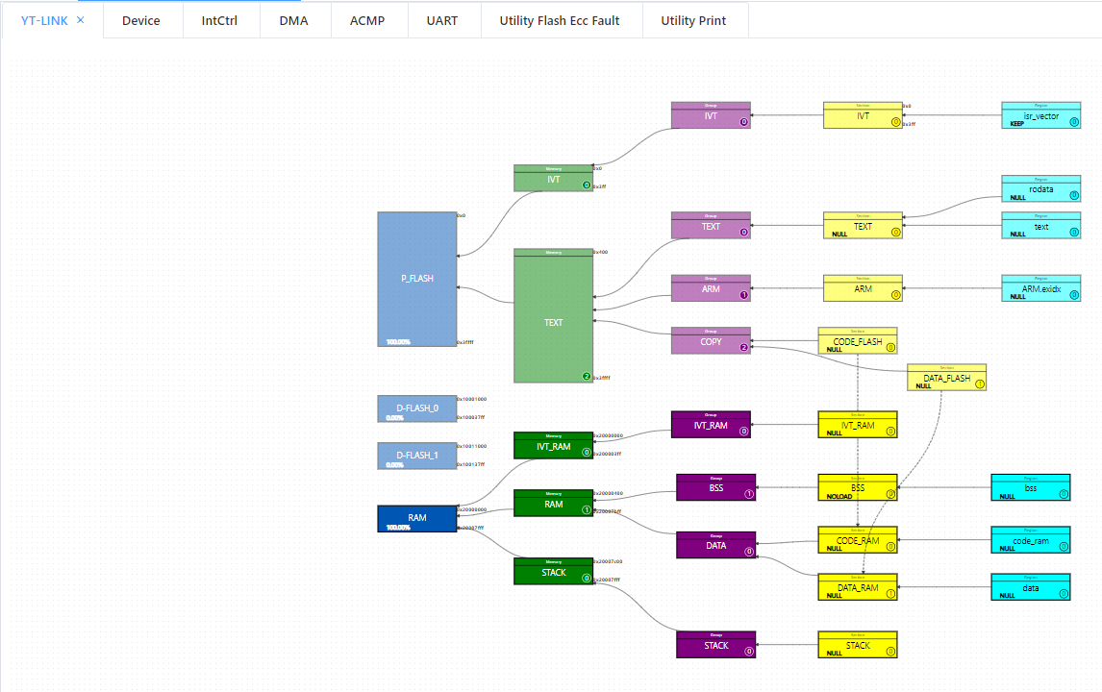Click the circled badge on BSS group
The width and height of the screenshot is (1102, 692).
tap(749, 494)
